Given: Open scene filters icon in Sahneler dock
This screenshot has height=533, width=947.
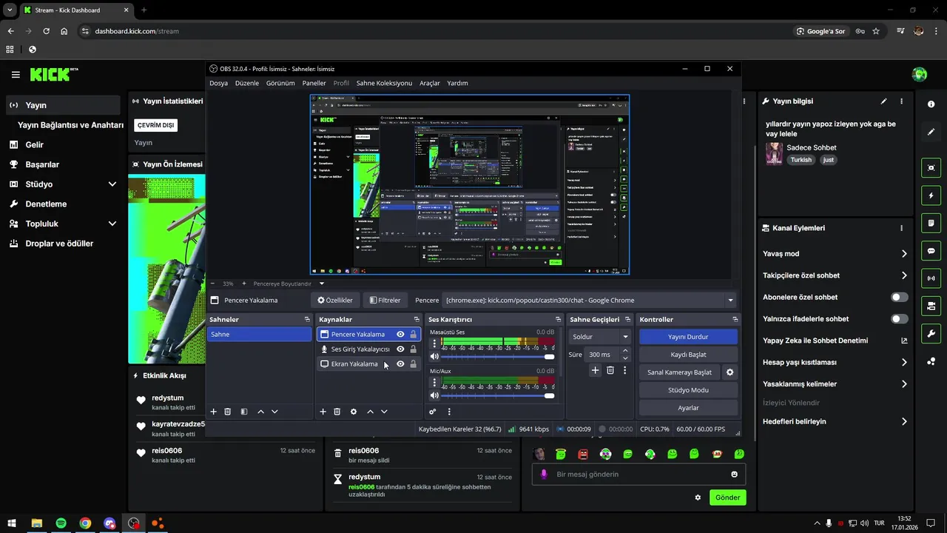Looking at the screenshot, I should (244, 412).
